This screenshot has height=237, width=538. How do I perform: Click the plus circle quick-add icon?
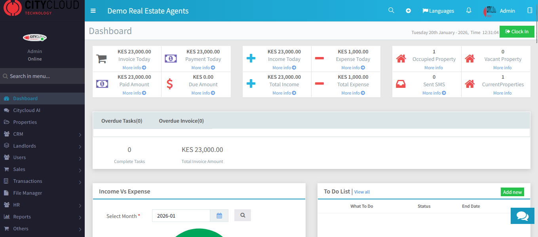408,11
